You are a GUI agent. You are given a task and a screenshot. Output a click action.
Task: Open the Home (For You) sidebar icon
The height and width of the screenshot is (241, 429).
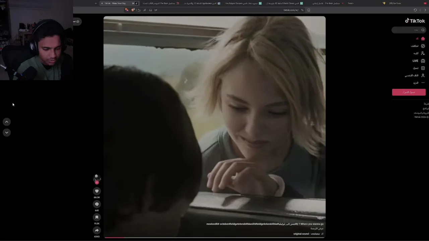[423, 38]
